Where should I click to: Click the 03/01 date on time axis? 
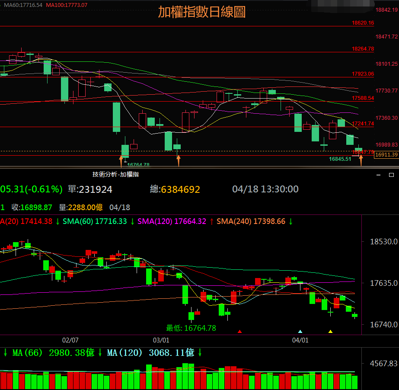[x=161, y=340]
